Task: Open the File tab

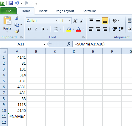Action: [x=8, y=11]
